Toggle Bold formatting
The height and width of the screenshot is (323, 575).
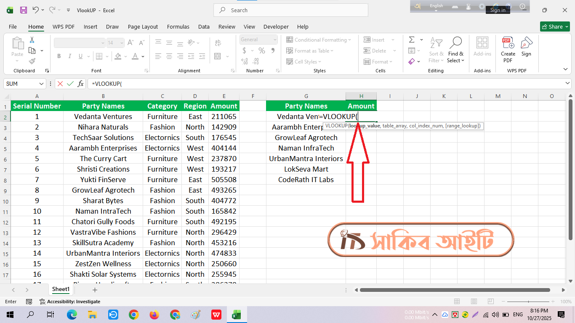tap(59, 56)
